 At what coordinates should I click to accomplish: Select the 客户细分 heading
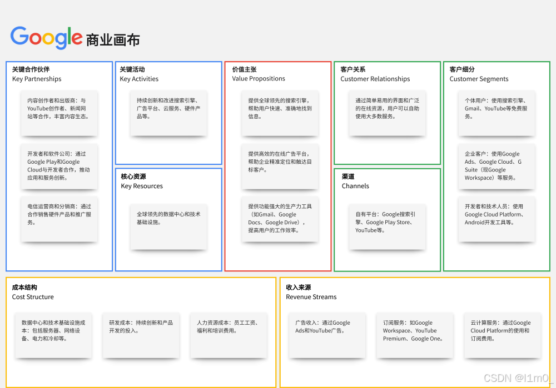(x=462, y=69)
